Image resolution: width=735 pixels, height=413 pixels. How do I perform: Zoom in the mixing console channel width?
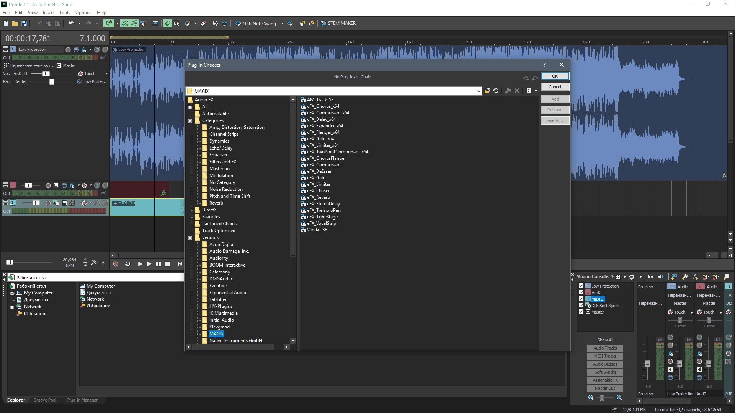coord(619,398)
